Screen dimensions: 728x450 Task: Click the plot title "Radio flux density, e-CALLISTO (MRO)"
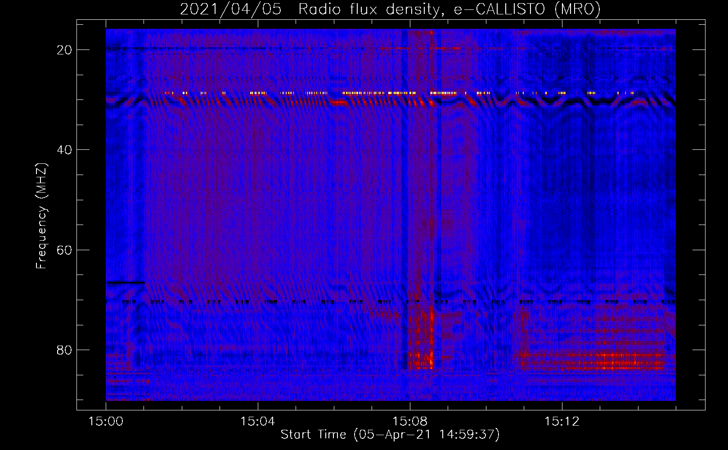pos(449,9)
